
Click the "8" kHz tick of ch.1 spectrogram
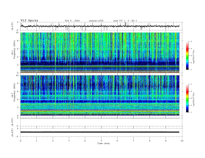[x=18, y=41]
